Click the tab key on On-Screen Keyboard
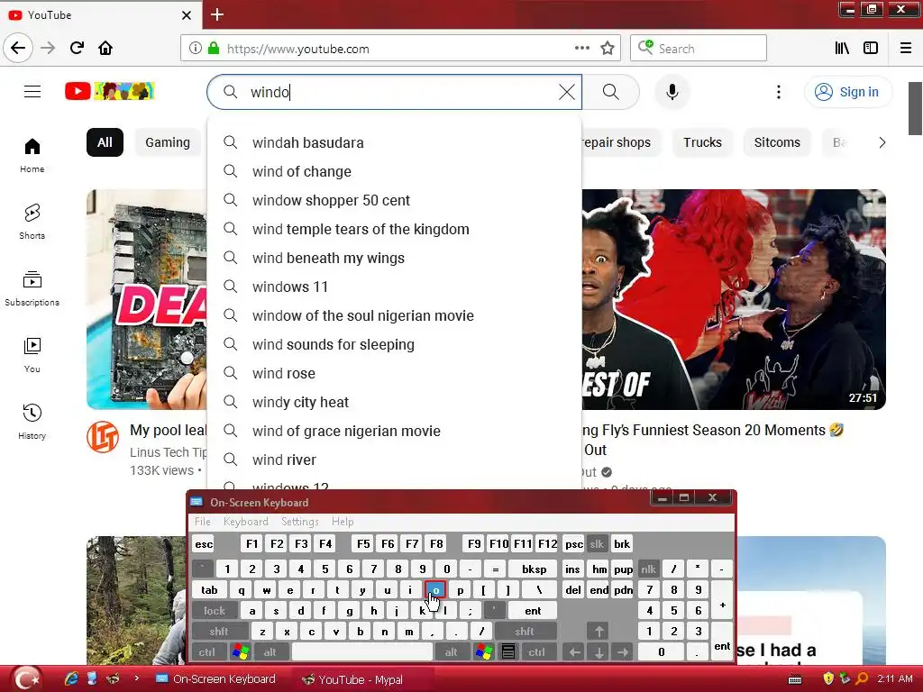This screenshot has width=923, height=692. click(209, 589)
